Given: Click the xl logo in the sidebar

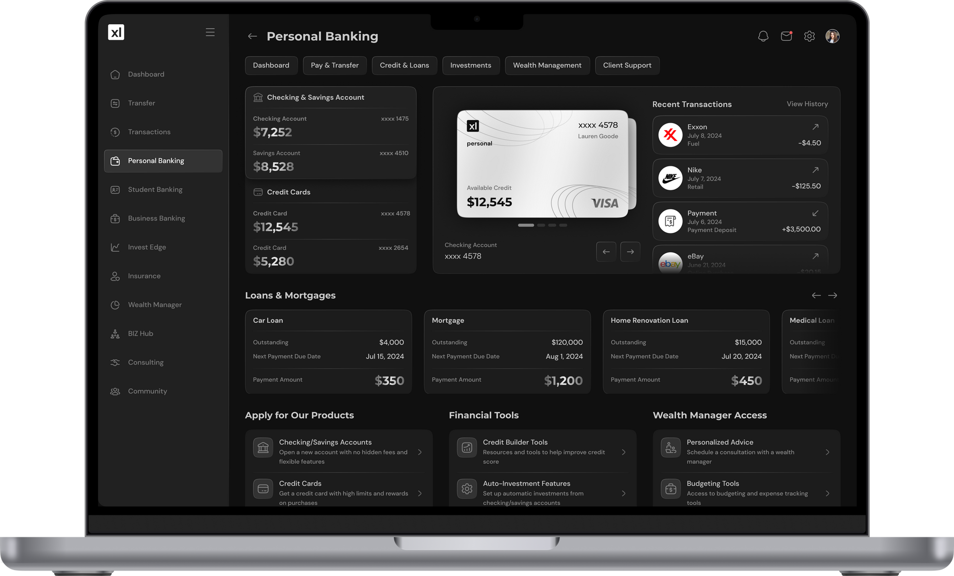Looking at the screenshot, I should 116,32.
